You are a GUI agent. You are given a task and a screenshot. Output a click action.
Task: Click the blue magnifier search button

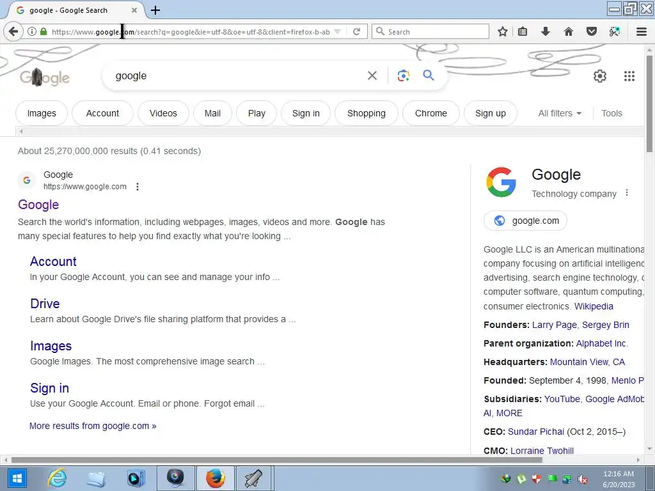coord(428,75)
